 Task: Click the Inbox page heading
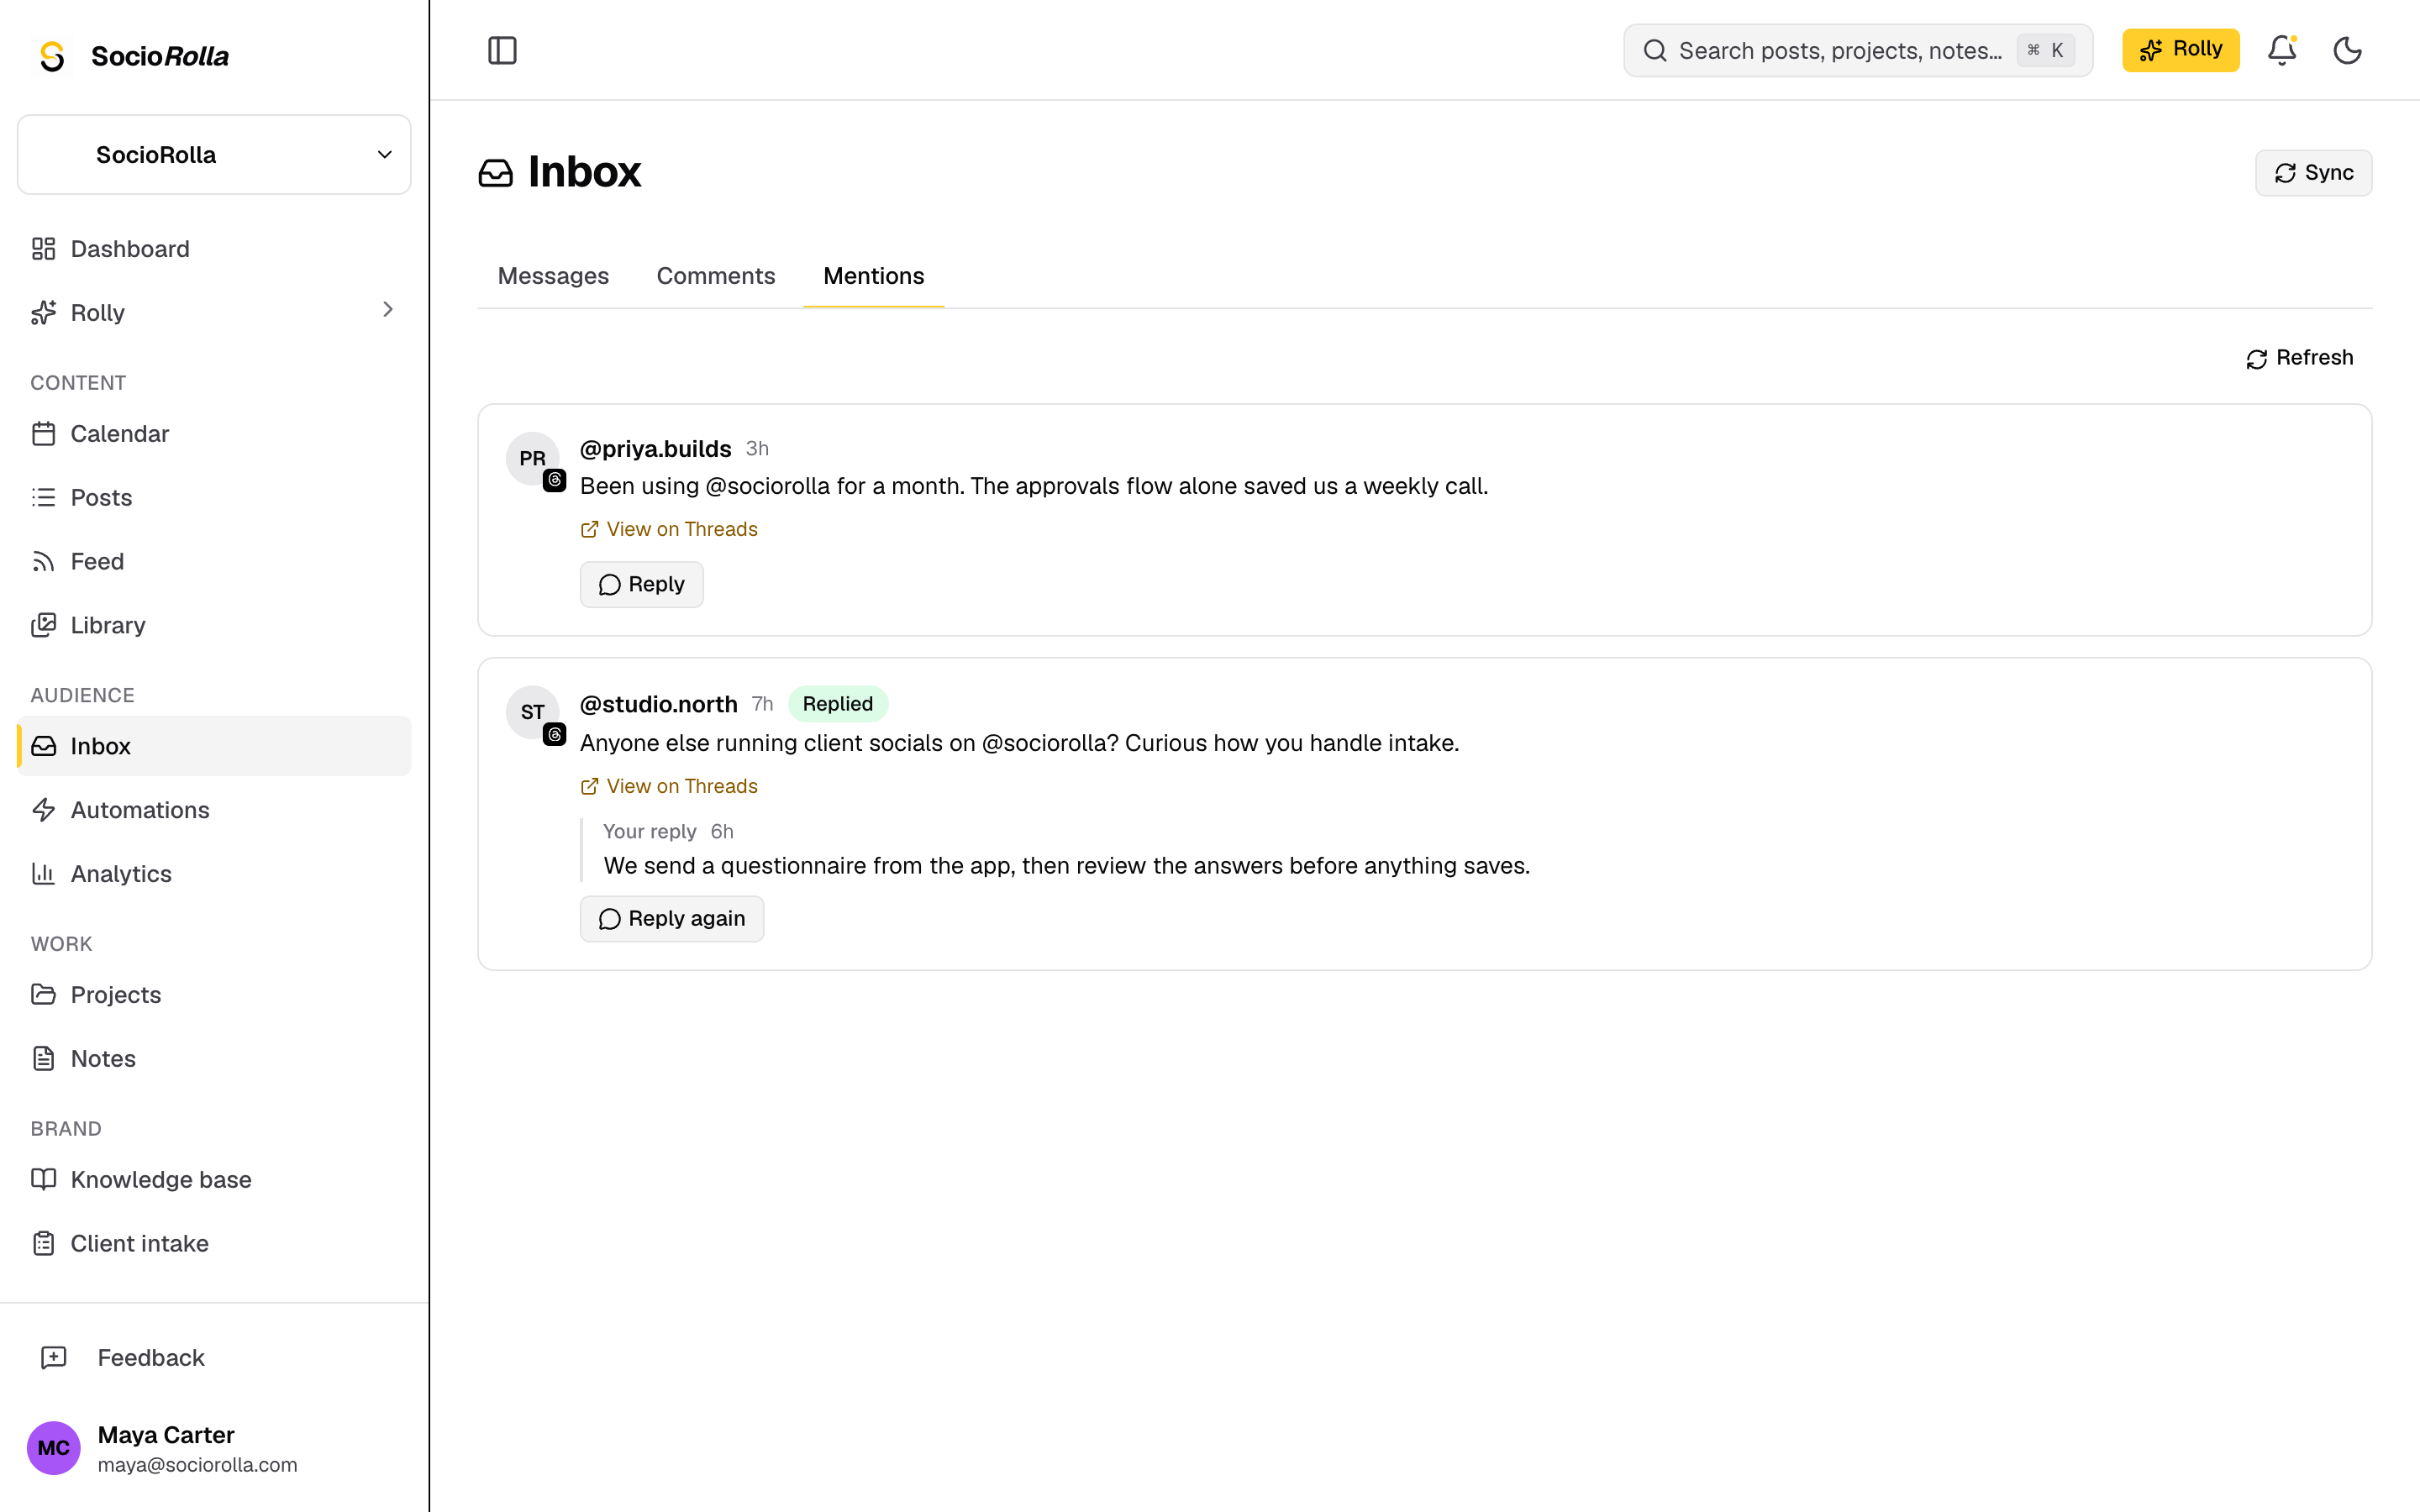[x=584, y=172]
